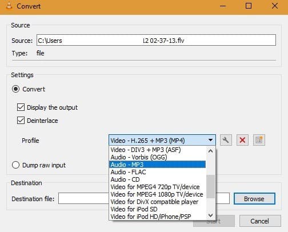This screenshot has height=232, width=288.
Task: Browse for a destination file
Action: (254, 199)
